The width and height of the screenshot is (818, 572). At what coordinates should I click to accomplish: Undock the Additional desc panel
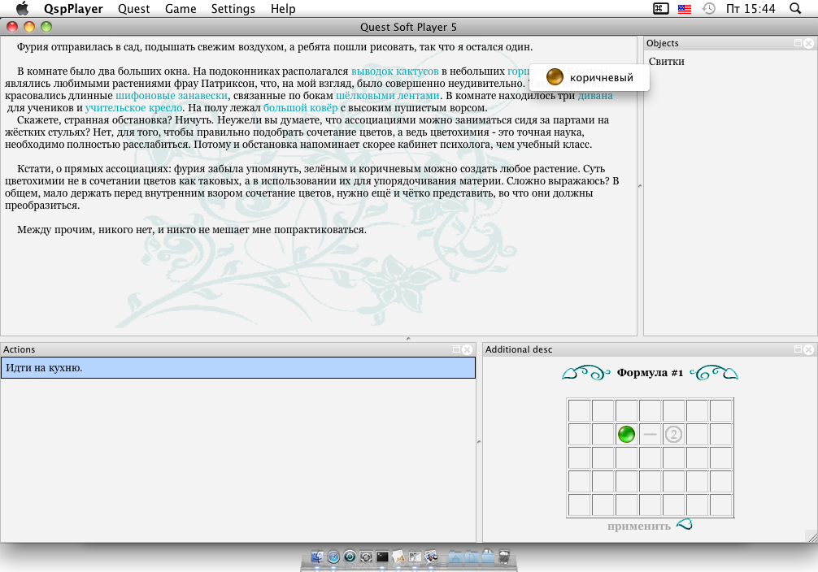coord(799,349)
